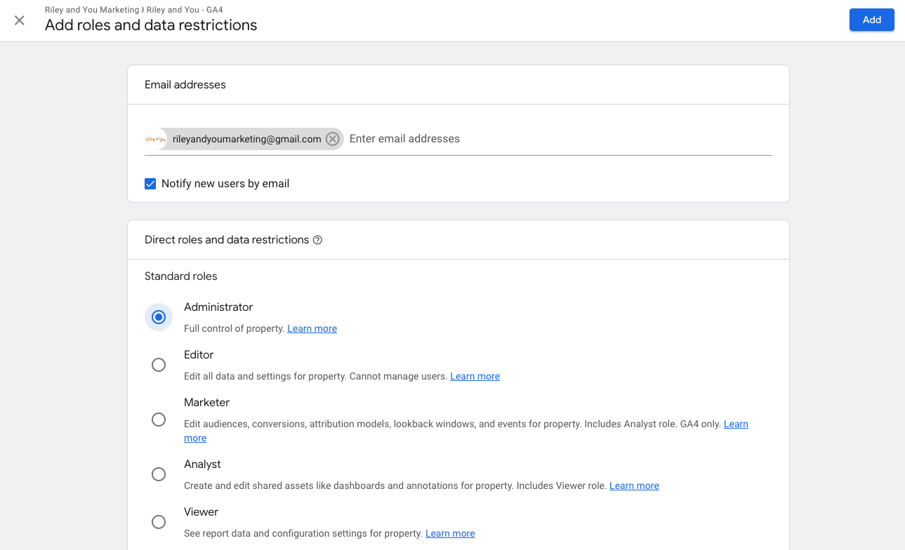Click the Add roles and data restrictions title

coord(151,25)
